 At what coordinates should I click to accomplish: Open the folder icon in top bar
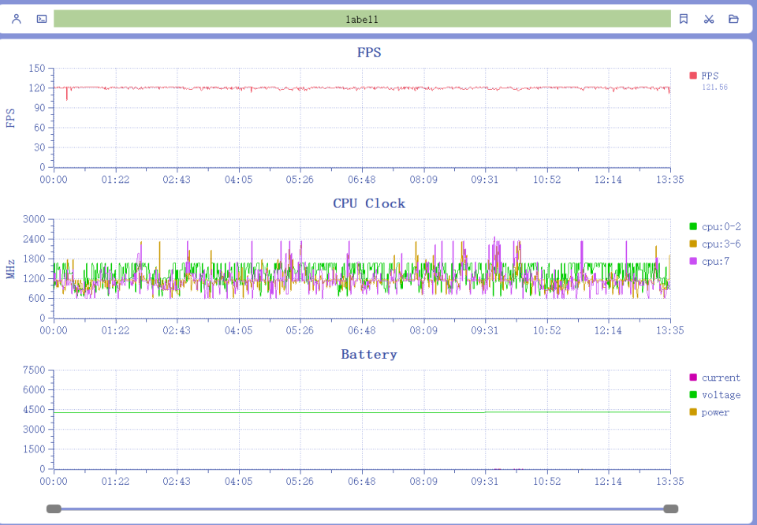[733, 19]
